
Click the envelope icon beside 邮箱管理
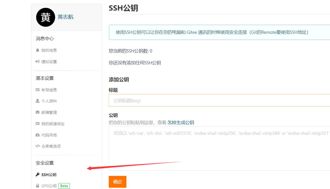37,112
